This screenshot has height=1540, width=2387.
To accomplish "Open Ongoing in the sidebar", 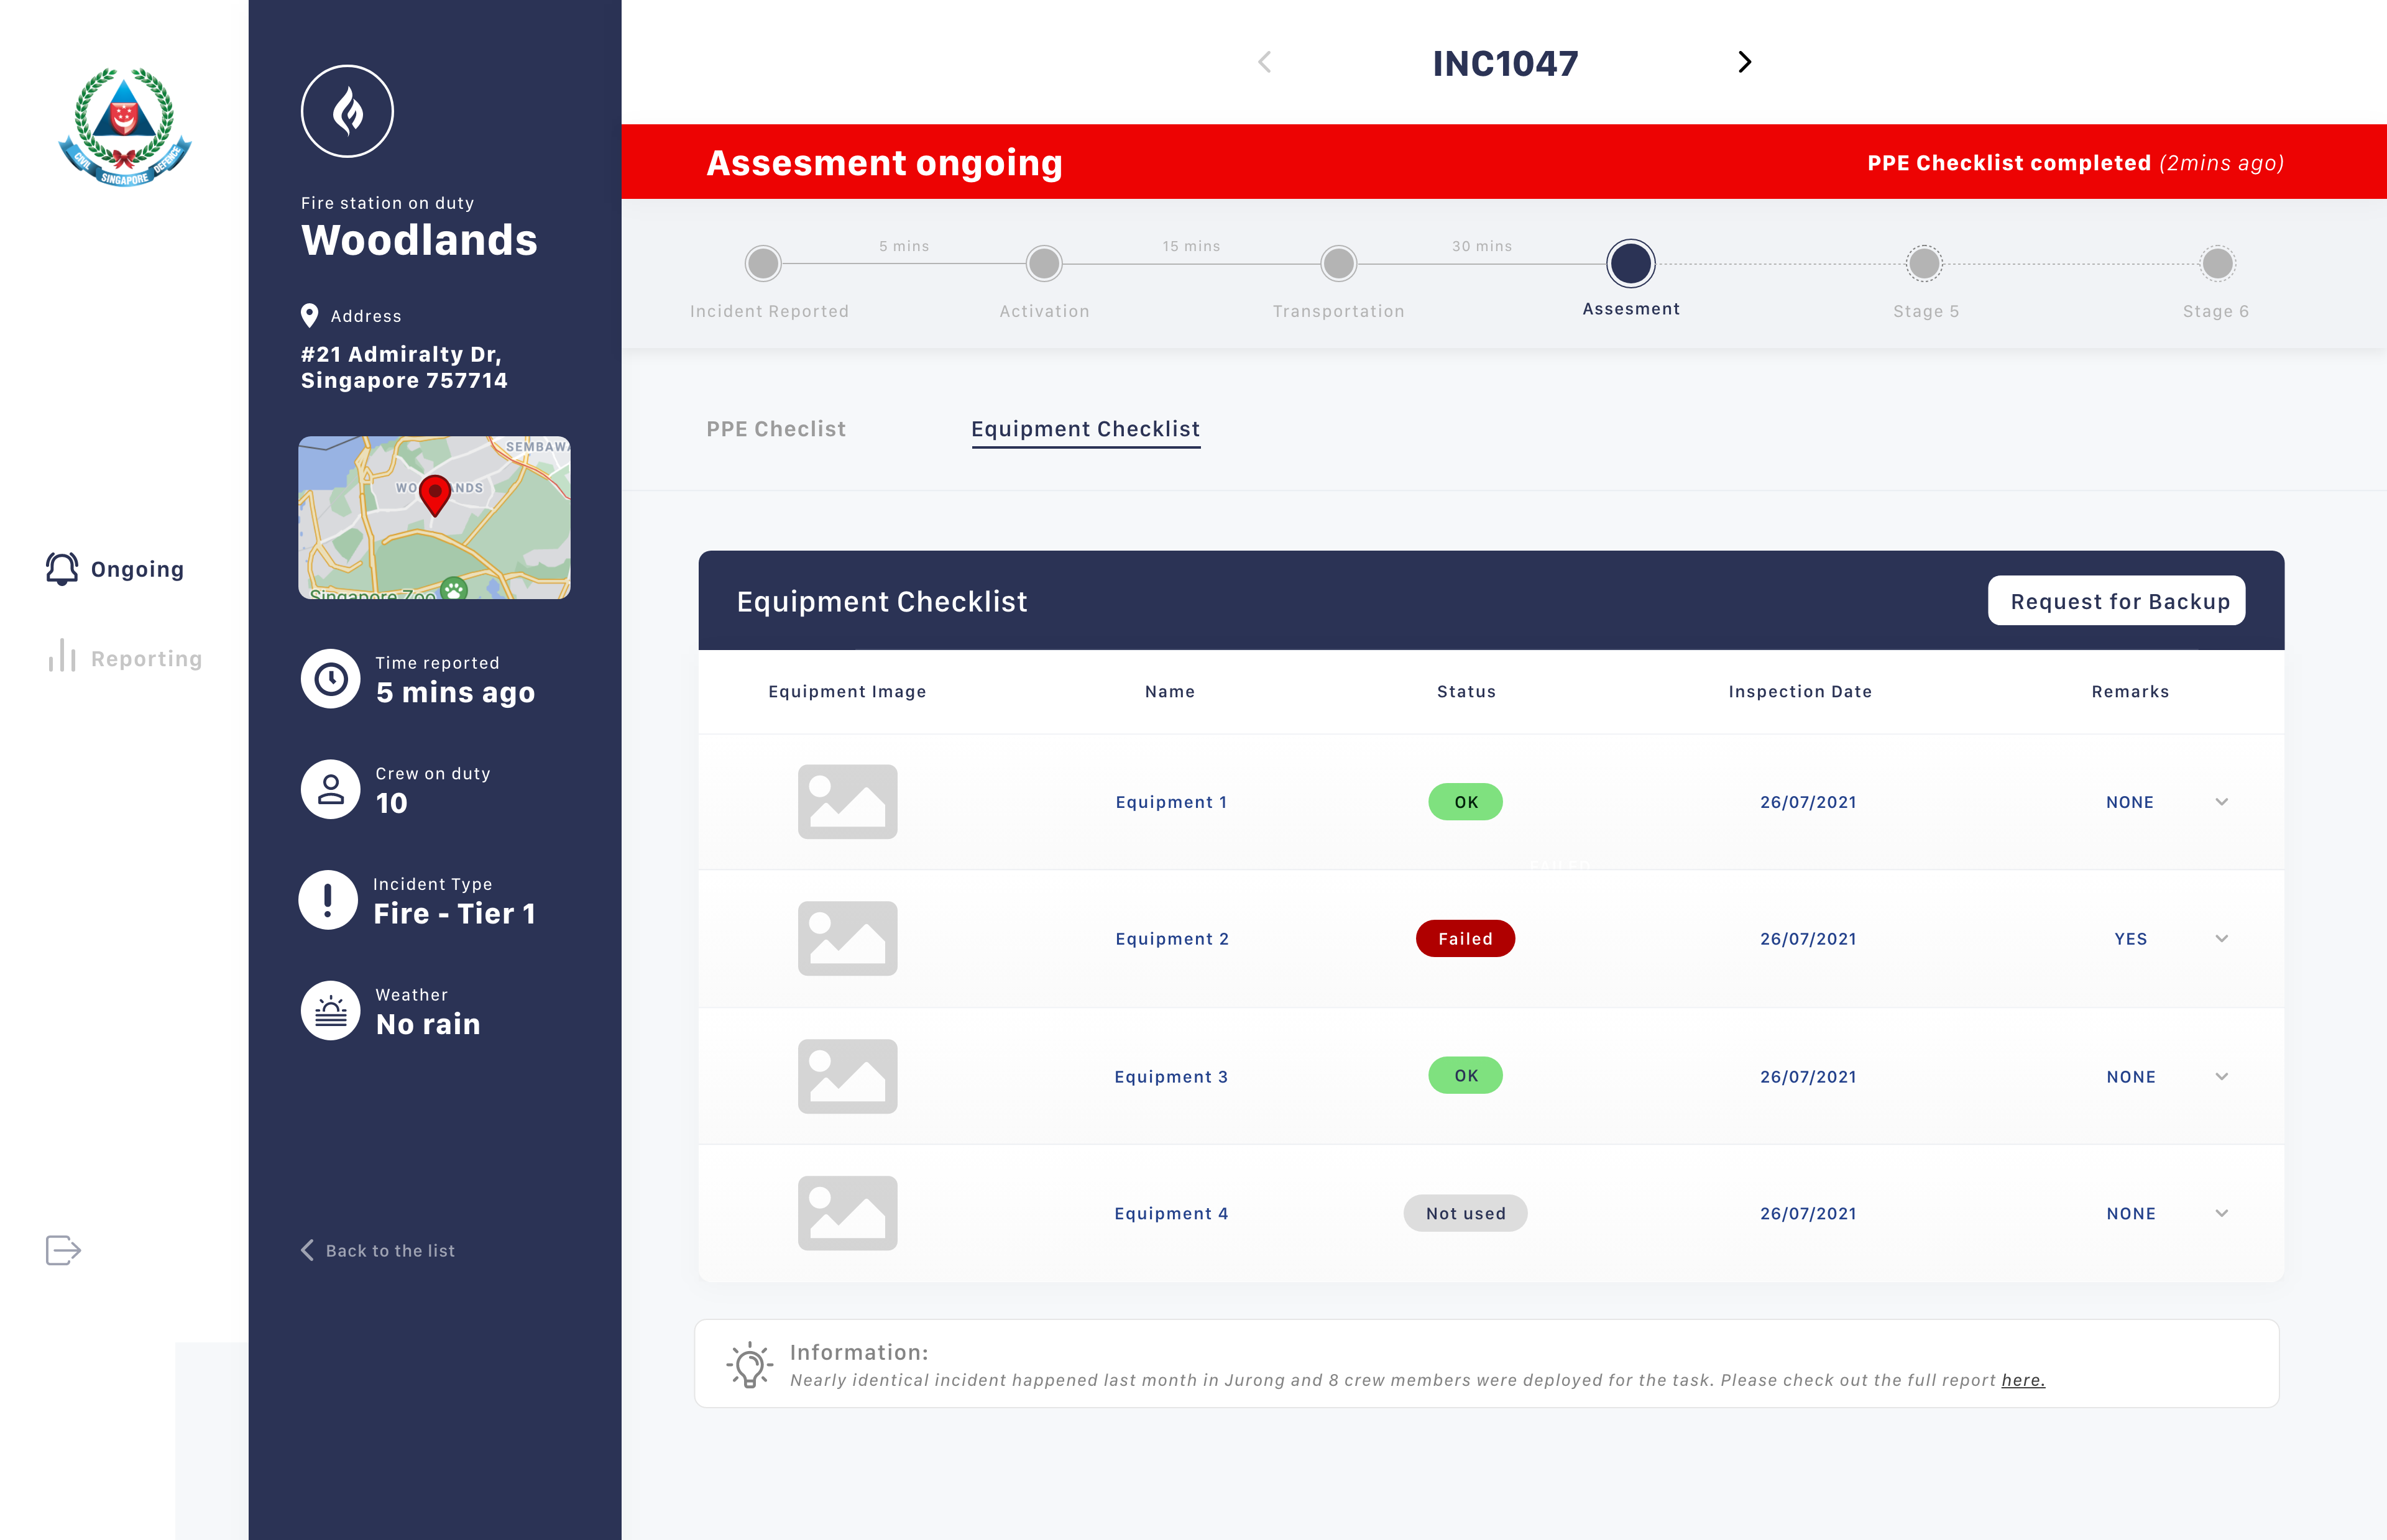I will pos(115,569).
